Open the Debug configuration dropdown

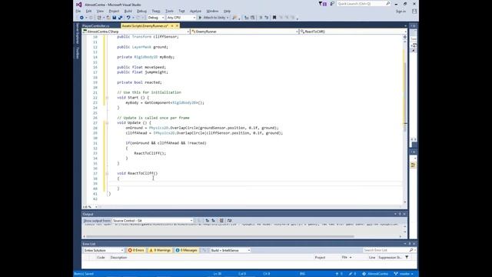[156, 18]
